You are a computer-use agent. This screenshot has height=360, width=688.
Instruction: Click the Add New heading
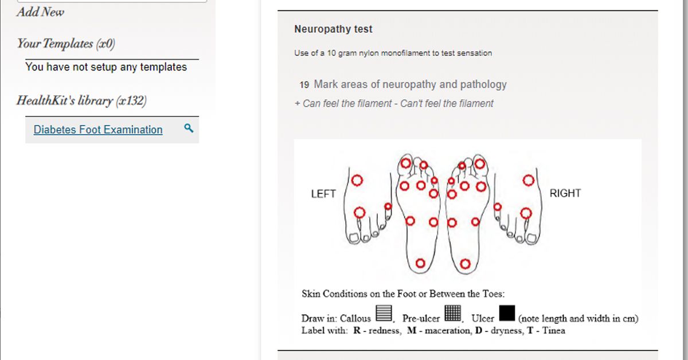tap(41, 11)
